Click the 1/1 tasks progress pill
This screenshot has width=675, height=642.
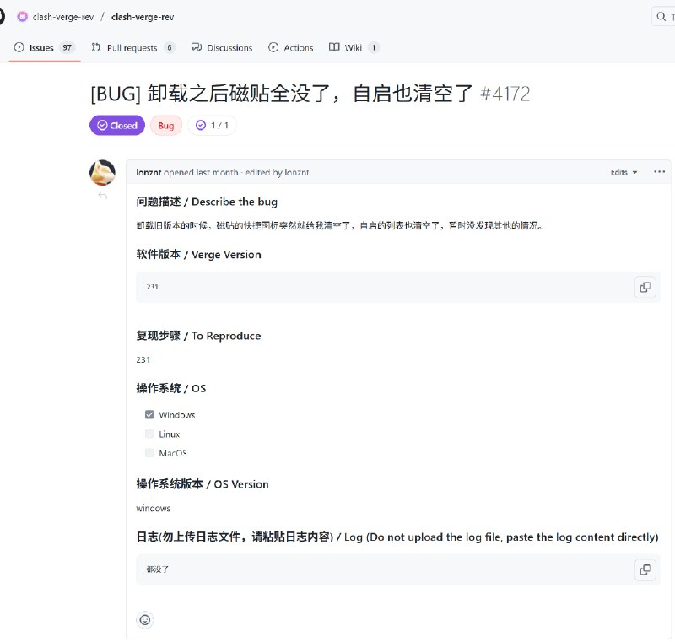coord(214,125)
